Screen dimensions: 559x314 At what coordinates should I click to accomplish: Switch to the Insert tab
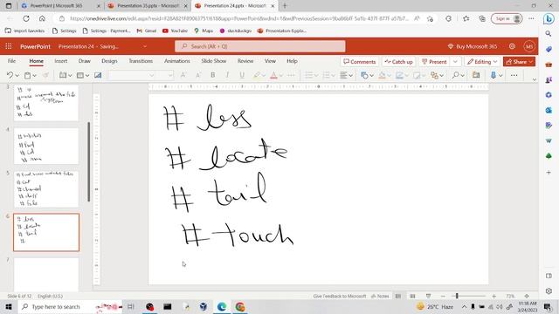coord(61,61)
